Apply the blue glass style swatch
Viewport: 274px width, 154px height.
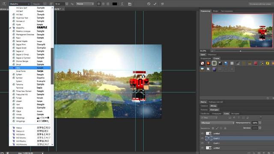click(226, 63)
